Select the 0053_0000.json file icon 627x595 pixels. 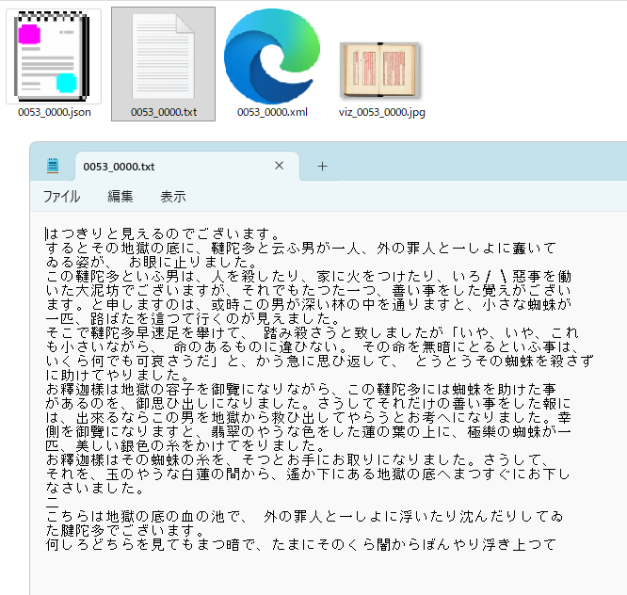pyautogui.click(x=53, y=56)
